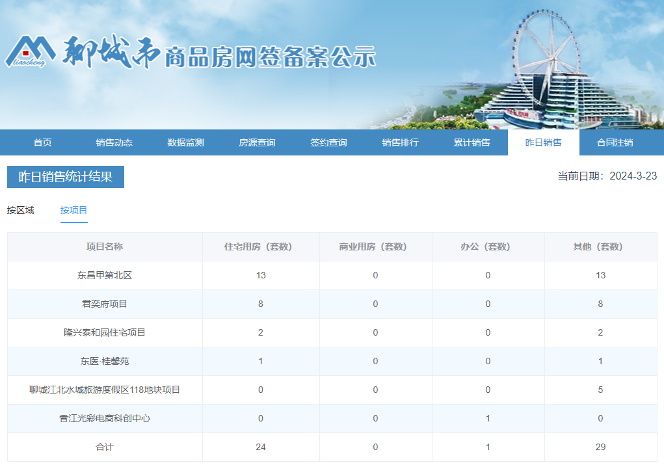Screen dimensions: 664x467
Task: Switch to the 按项目 tab
Action: pos(74,211)
